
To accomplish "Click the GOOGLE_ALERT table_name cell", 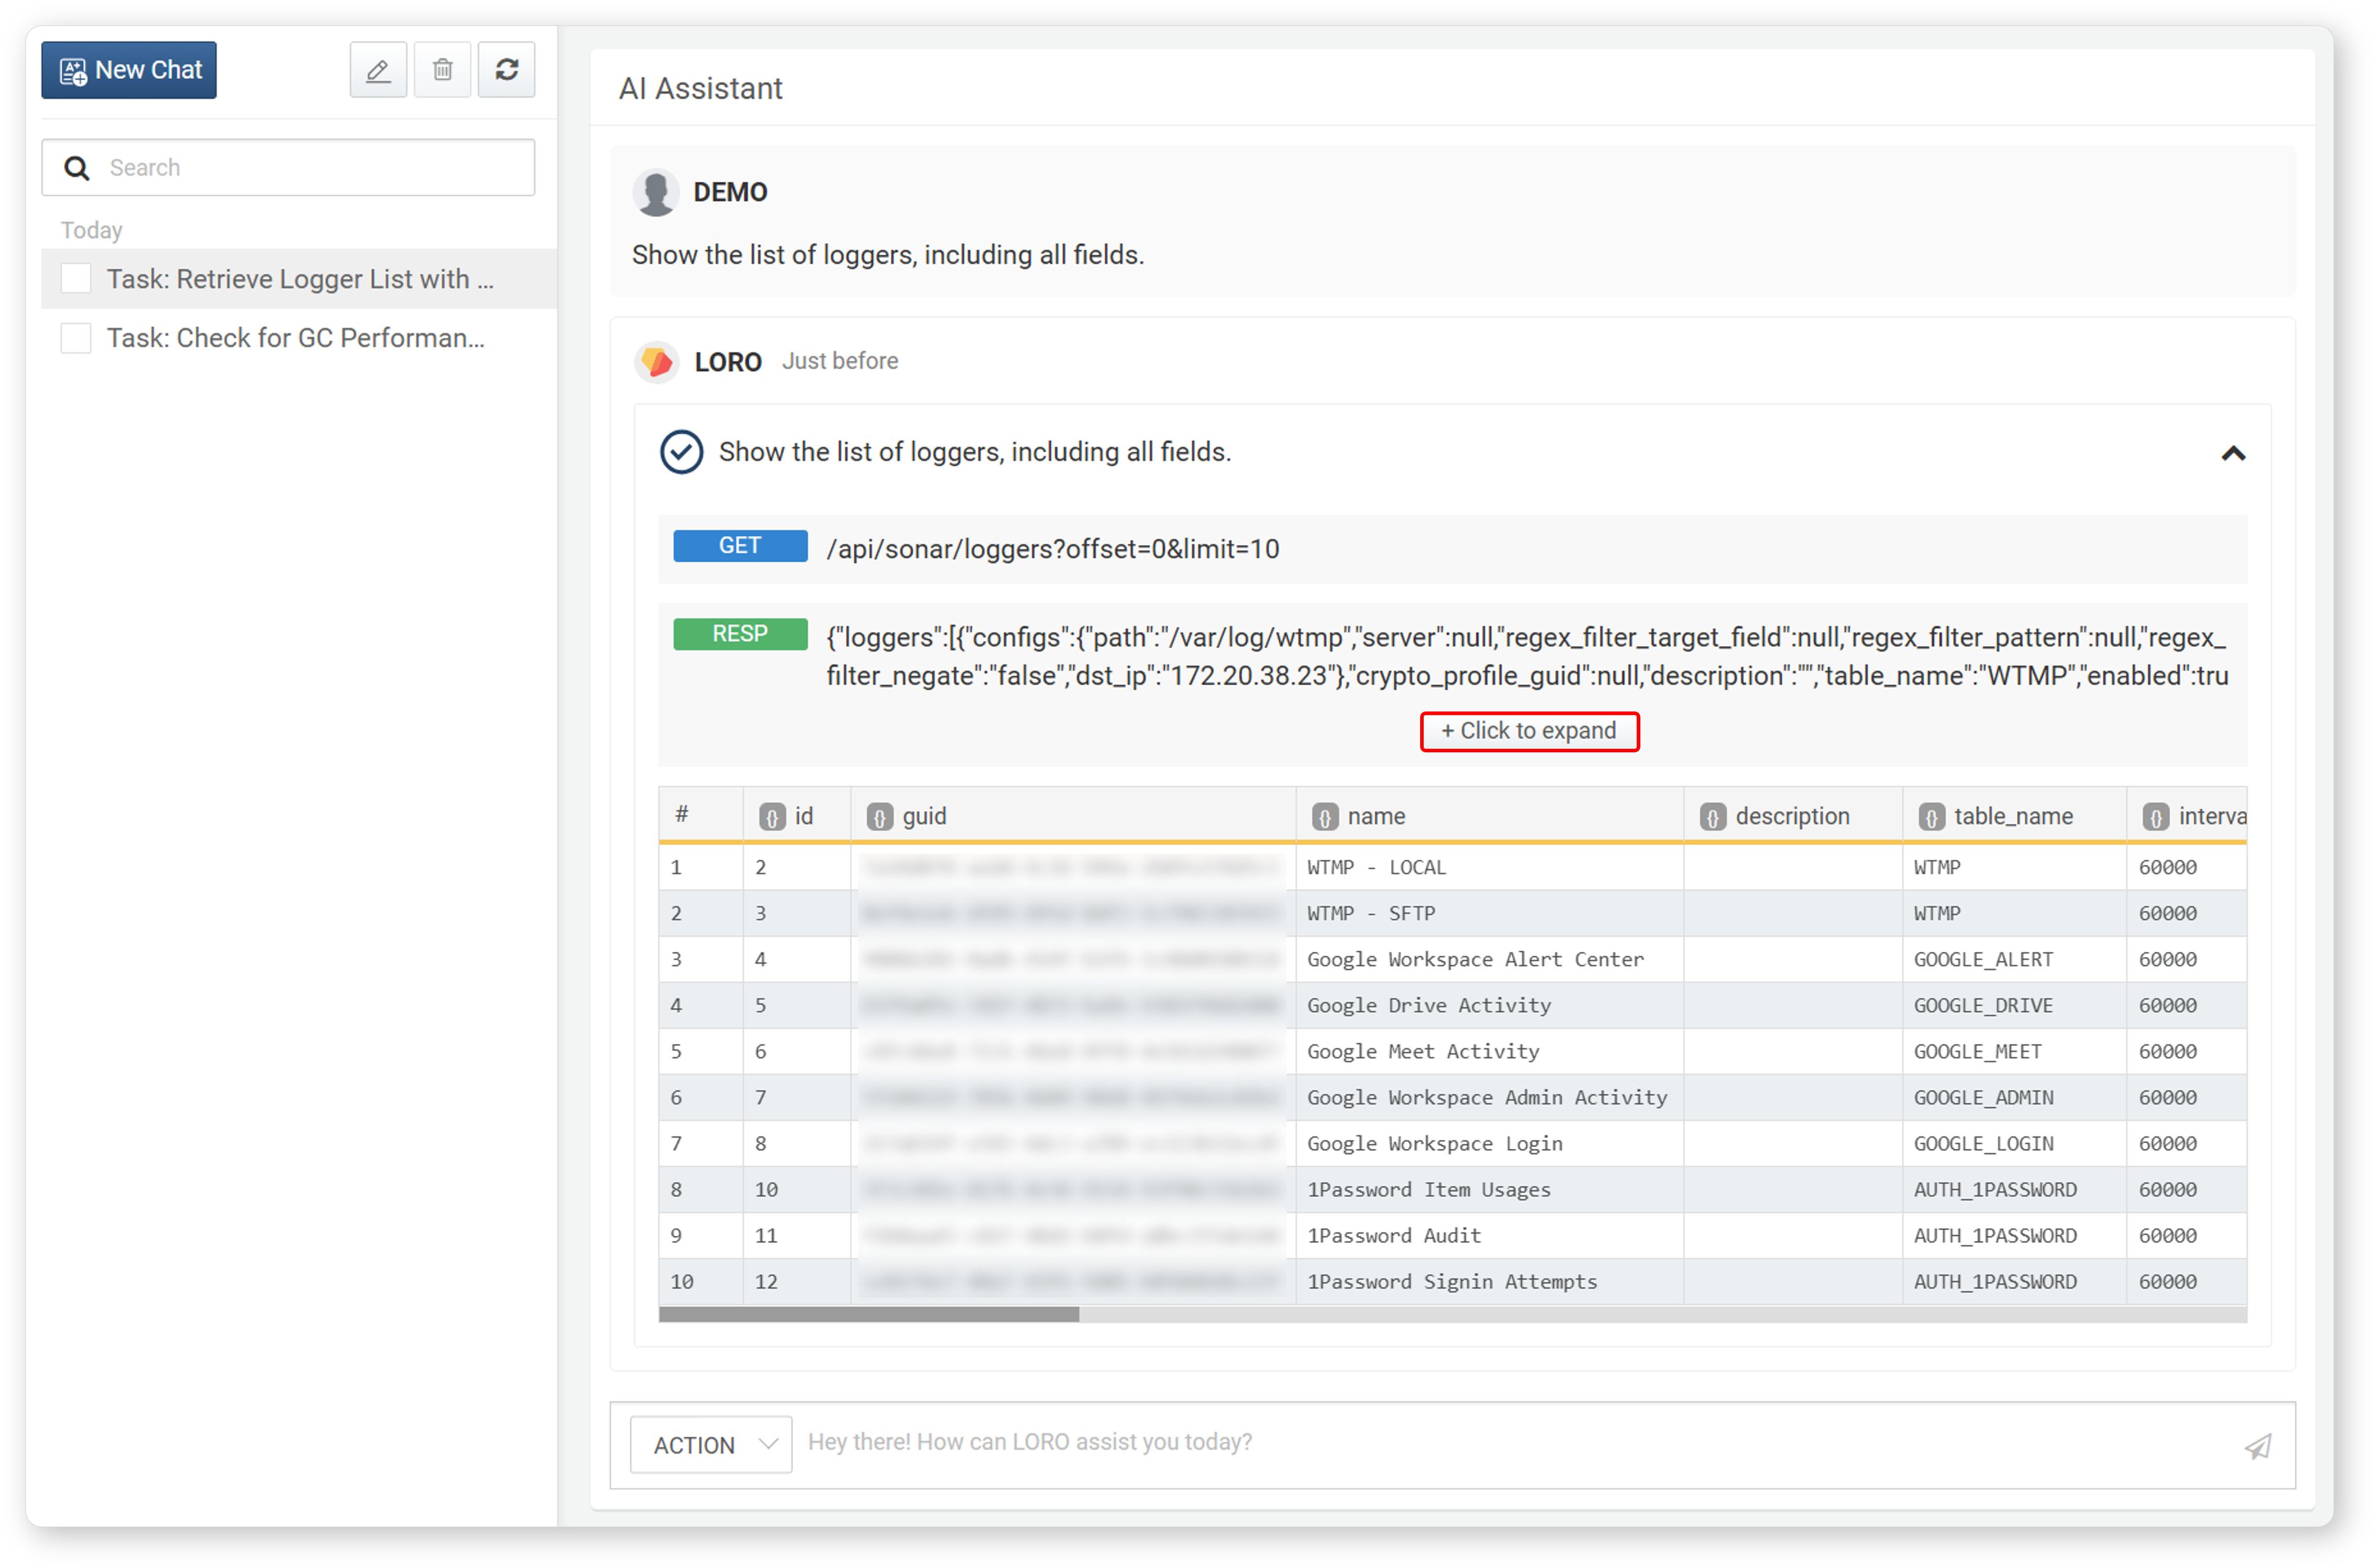I will 2014,960.
